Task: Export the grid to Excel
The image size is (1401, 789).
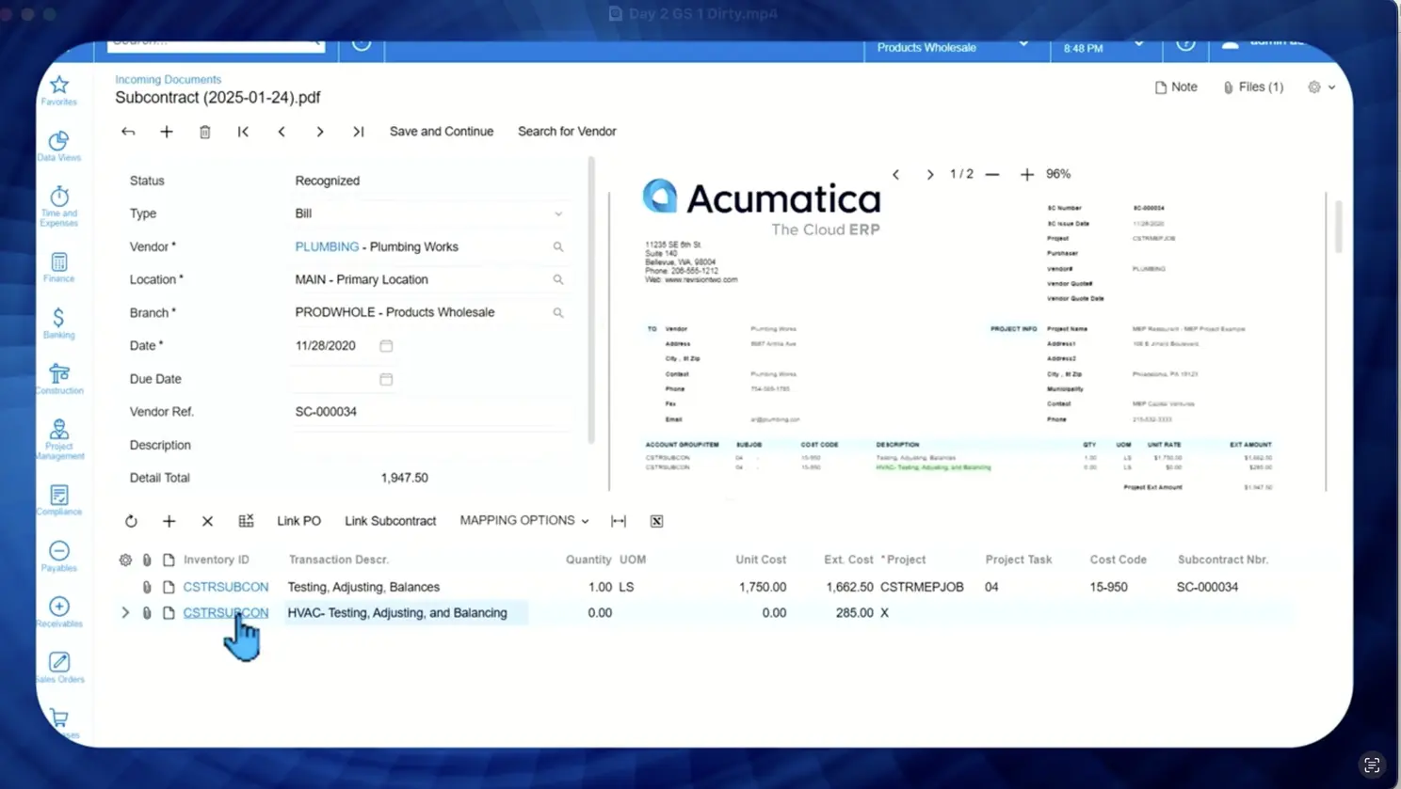Action: pos(657,521)
